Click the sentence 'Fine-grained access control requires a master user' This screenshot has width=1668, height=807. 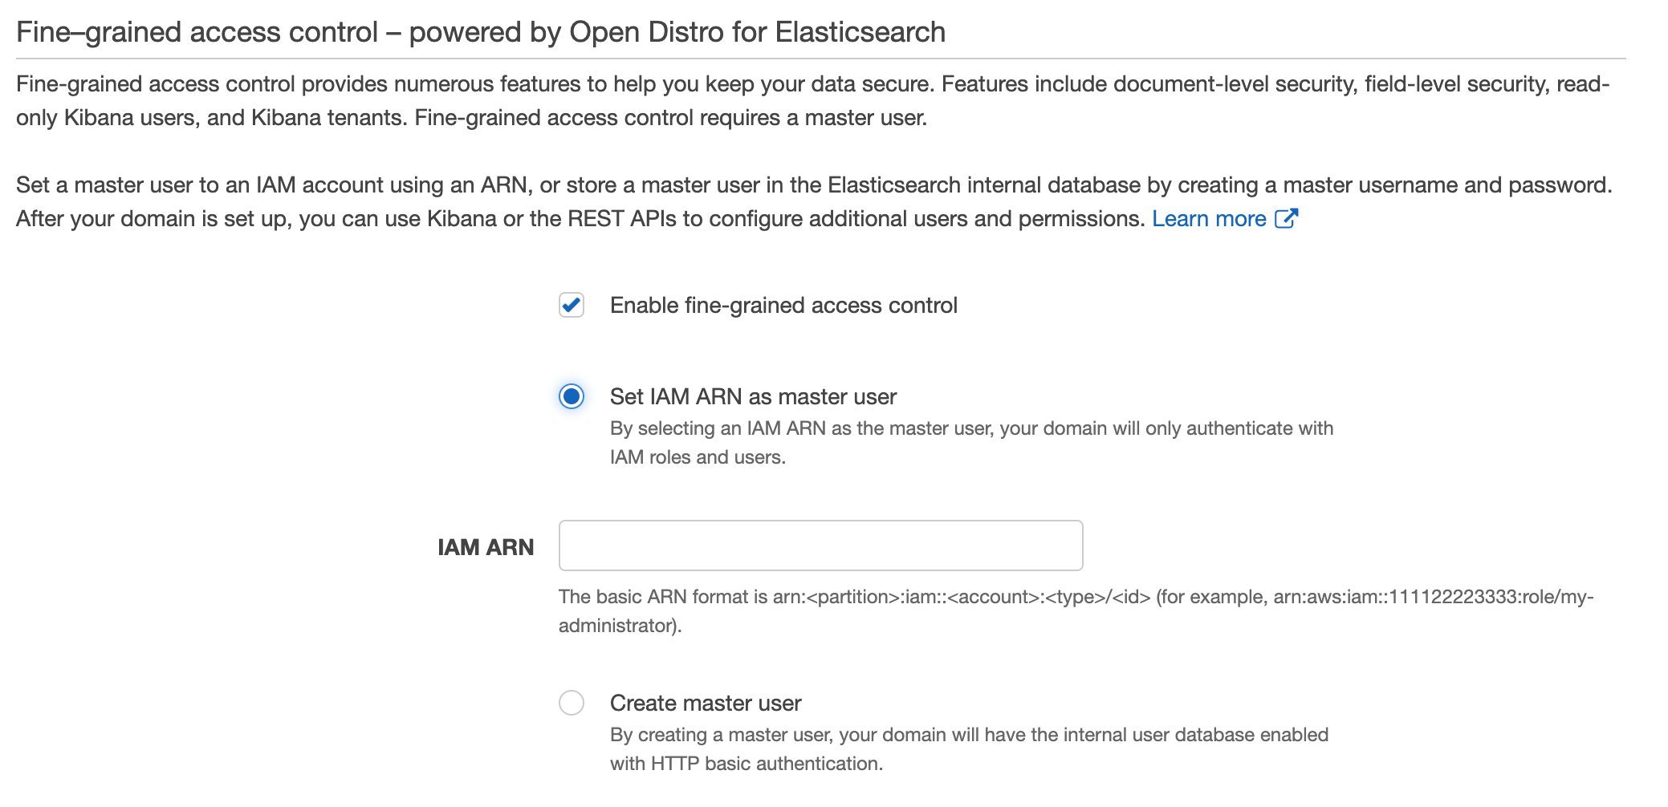670,118
